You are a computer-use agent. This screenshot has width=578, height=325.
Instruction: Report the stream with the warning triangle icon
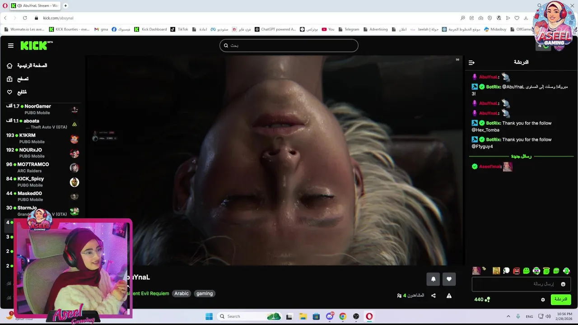tap(449, 296)
